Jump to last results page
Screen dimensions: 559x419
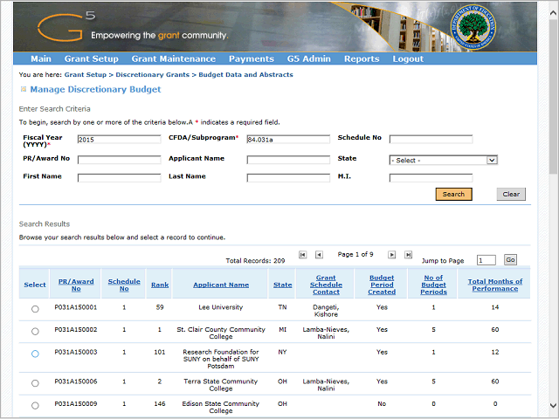click(408, 255)
